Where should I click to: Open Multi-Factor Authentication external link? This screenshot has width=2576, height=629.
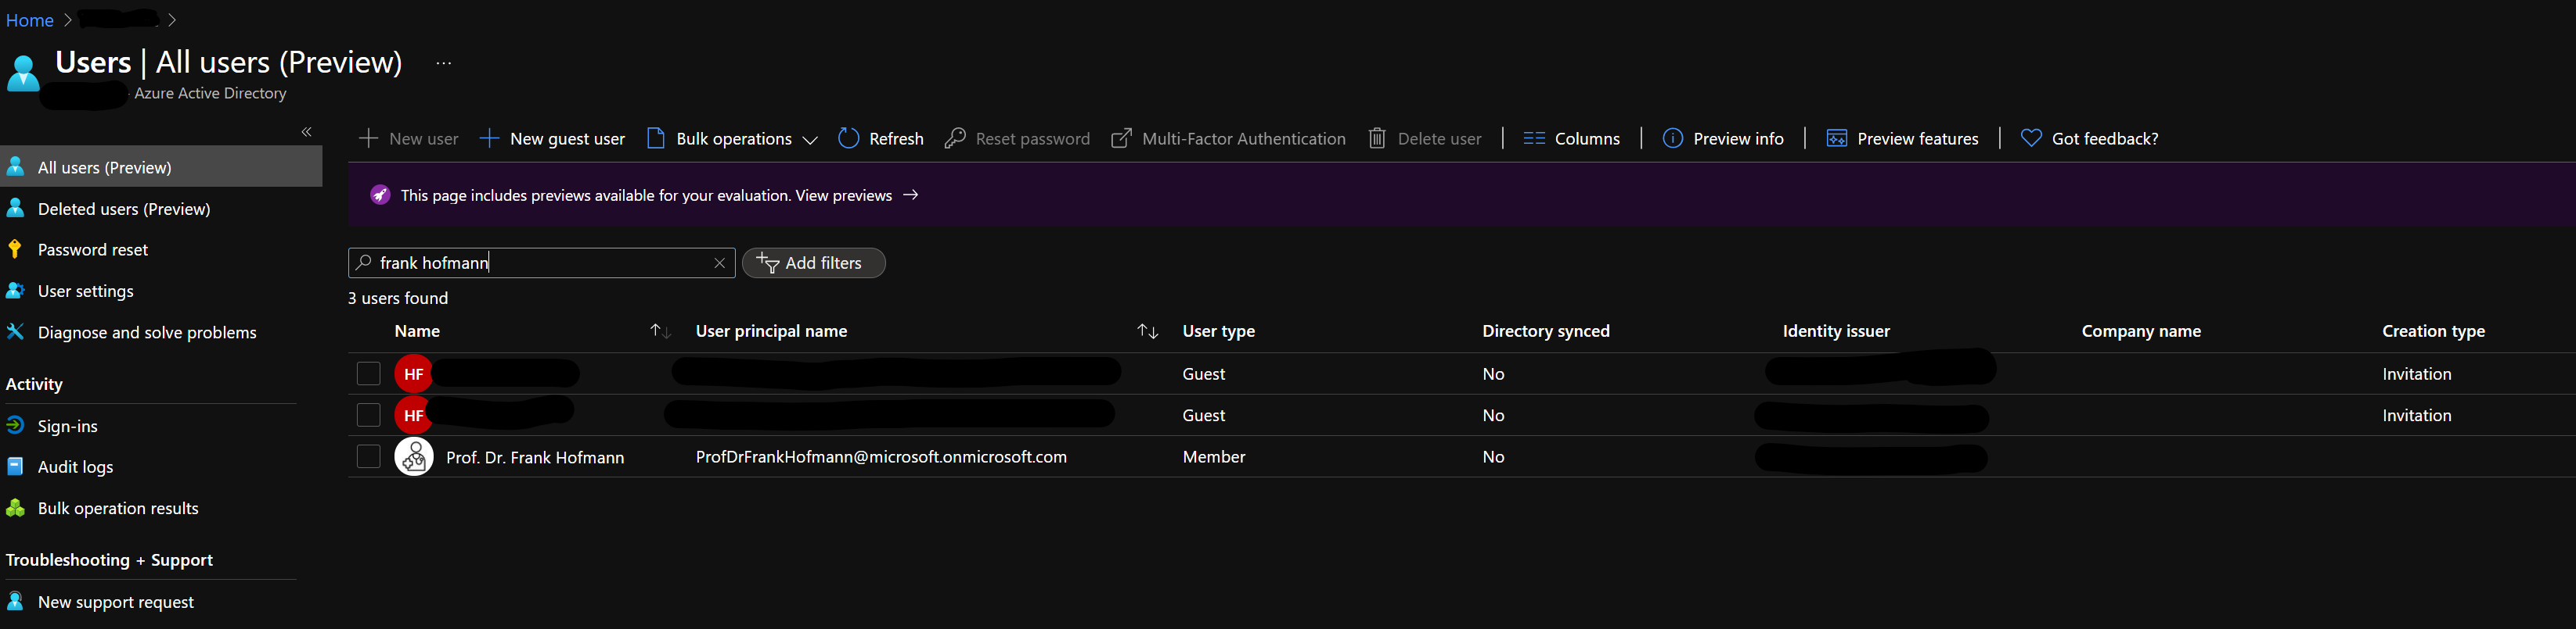click(1229, 139)
